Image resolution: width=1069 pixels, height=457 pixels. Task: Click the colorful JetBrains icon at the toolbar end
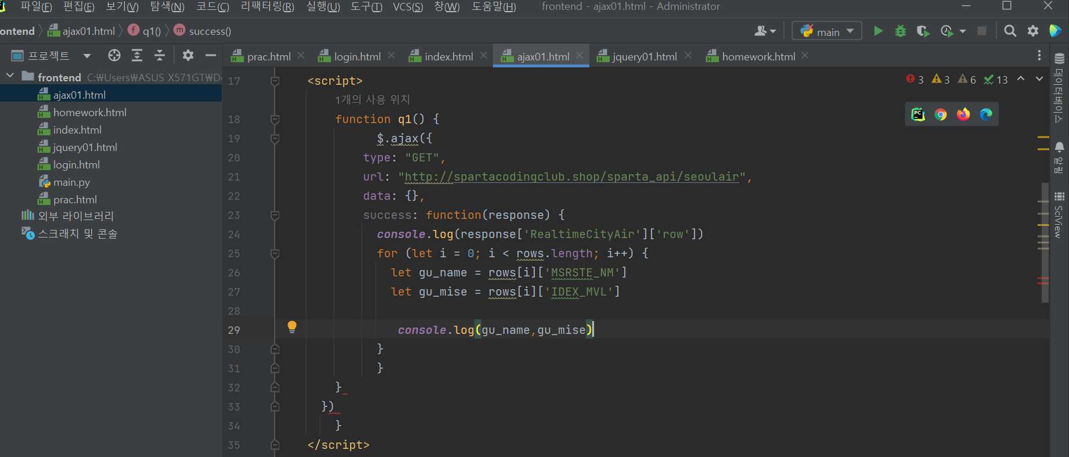pos(1056,31)
